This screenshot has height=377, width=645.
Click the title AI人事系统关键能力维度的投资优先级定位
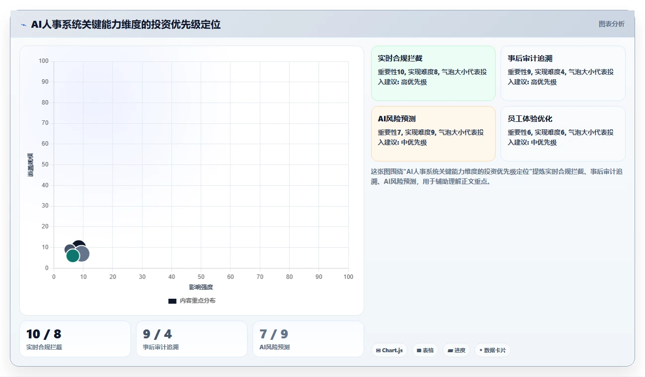(x=126, y=24)
